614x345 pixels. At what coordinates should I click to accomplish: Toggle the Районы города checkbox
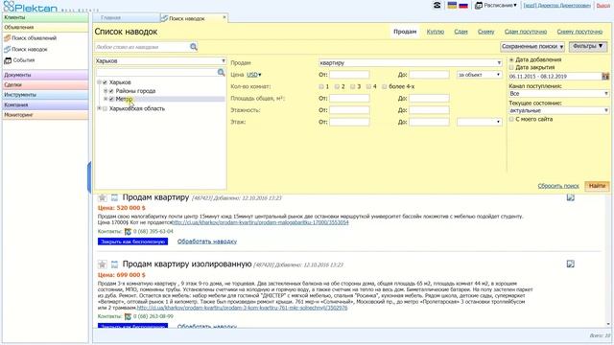(x=111, y=91)
